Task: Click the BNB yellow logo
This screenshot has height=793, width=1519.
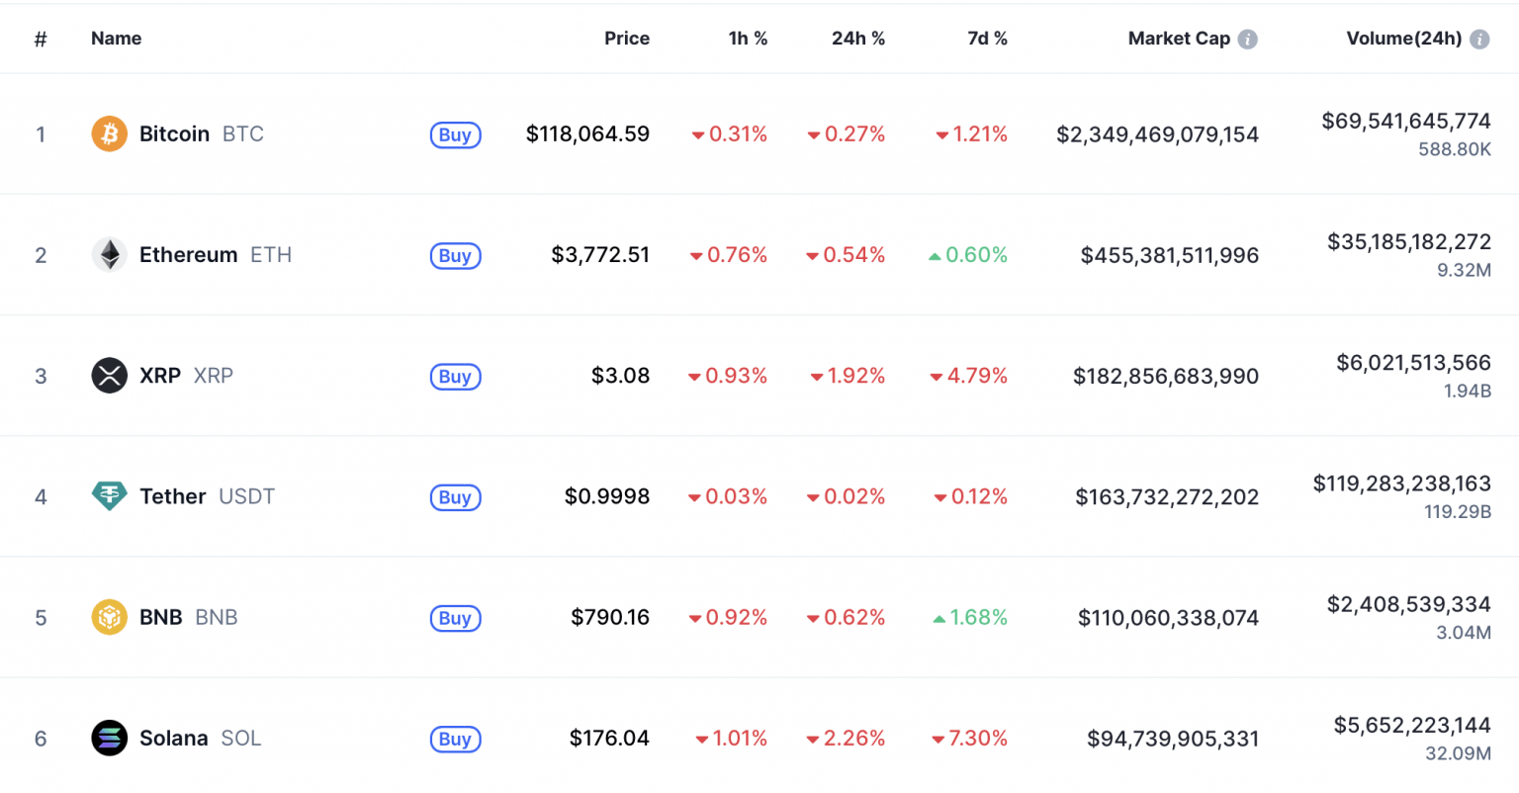Action: (x=109, y=617)
